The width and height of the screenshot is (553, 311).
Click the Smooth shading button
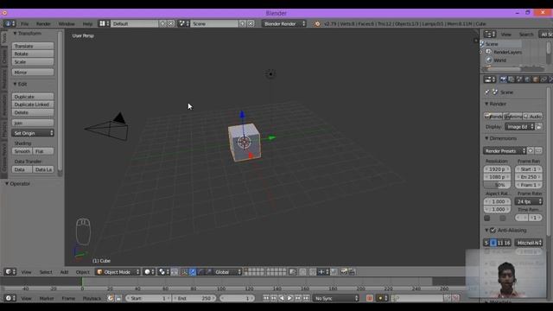(x=22, y=151)
